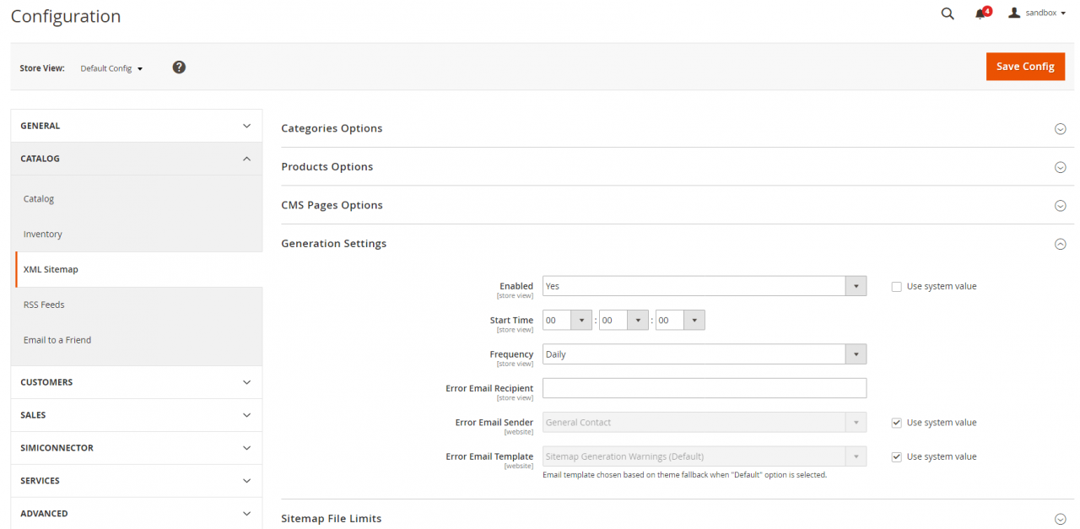The image size is (1080, 529).
Task: Open the Frequency dropdown
Action: (x=704, y=354)
